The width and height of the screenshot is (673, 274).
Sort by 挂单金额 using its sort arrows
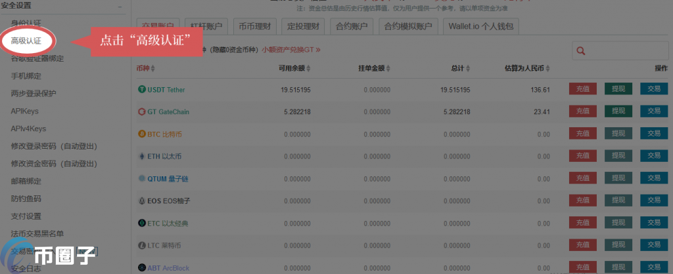point(388,68)
